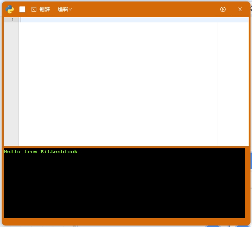Click the 'Hello from Kittenblock' output text
The width and height of the screenshot is (252, 227).
41,152
